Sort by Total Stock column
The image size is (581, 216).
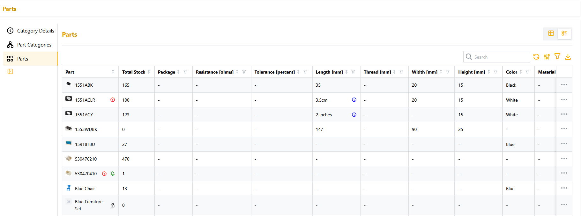click(x=149, y=72)
